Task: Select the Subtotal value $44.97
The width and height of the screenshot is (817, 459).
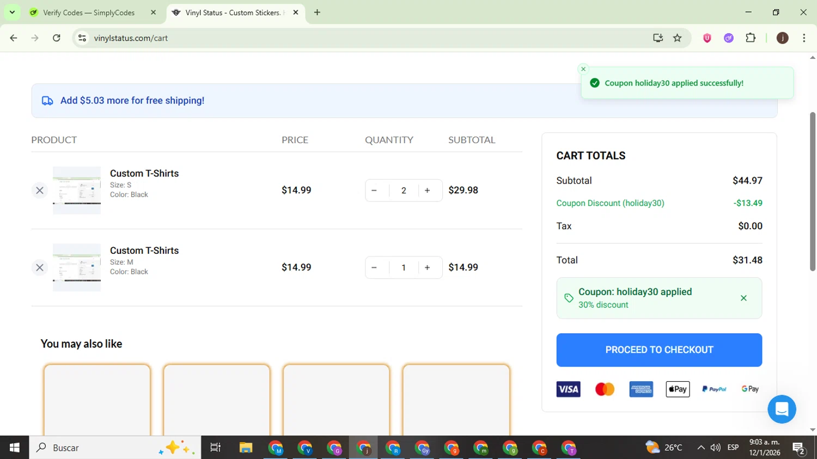Action: coord(747,181)
